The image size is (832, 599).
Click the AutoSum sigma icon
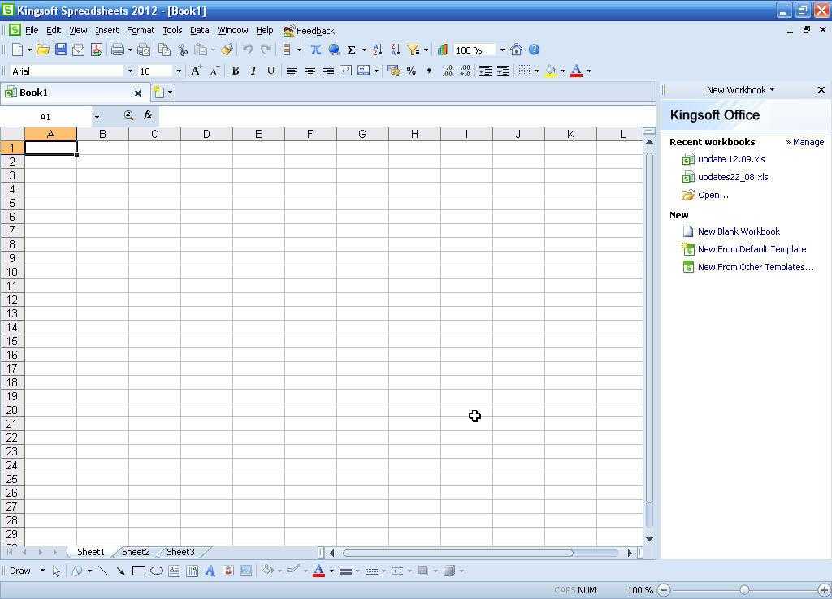pos(352,50)
